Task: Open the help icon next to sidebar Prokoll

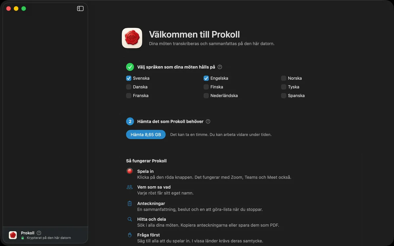Action: click(x=39, y=233)
